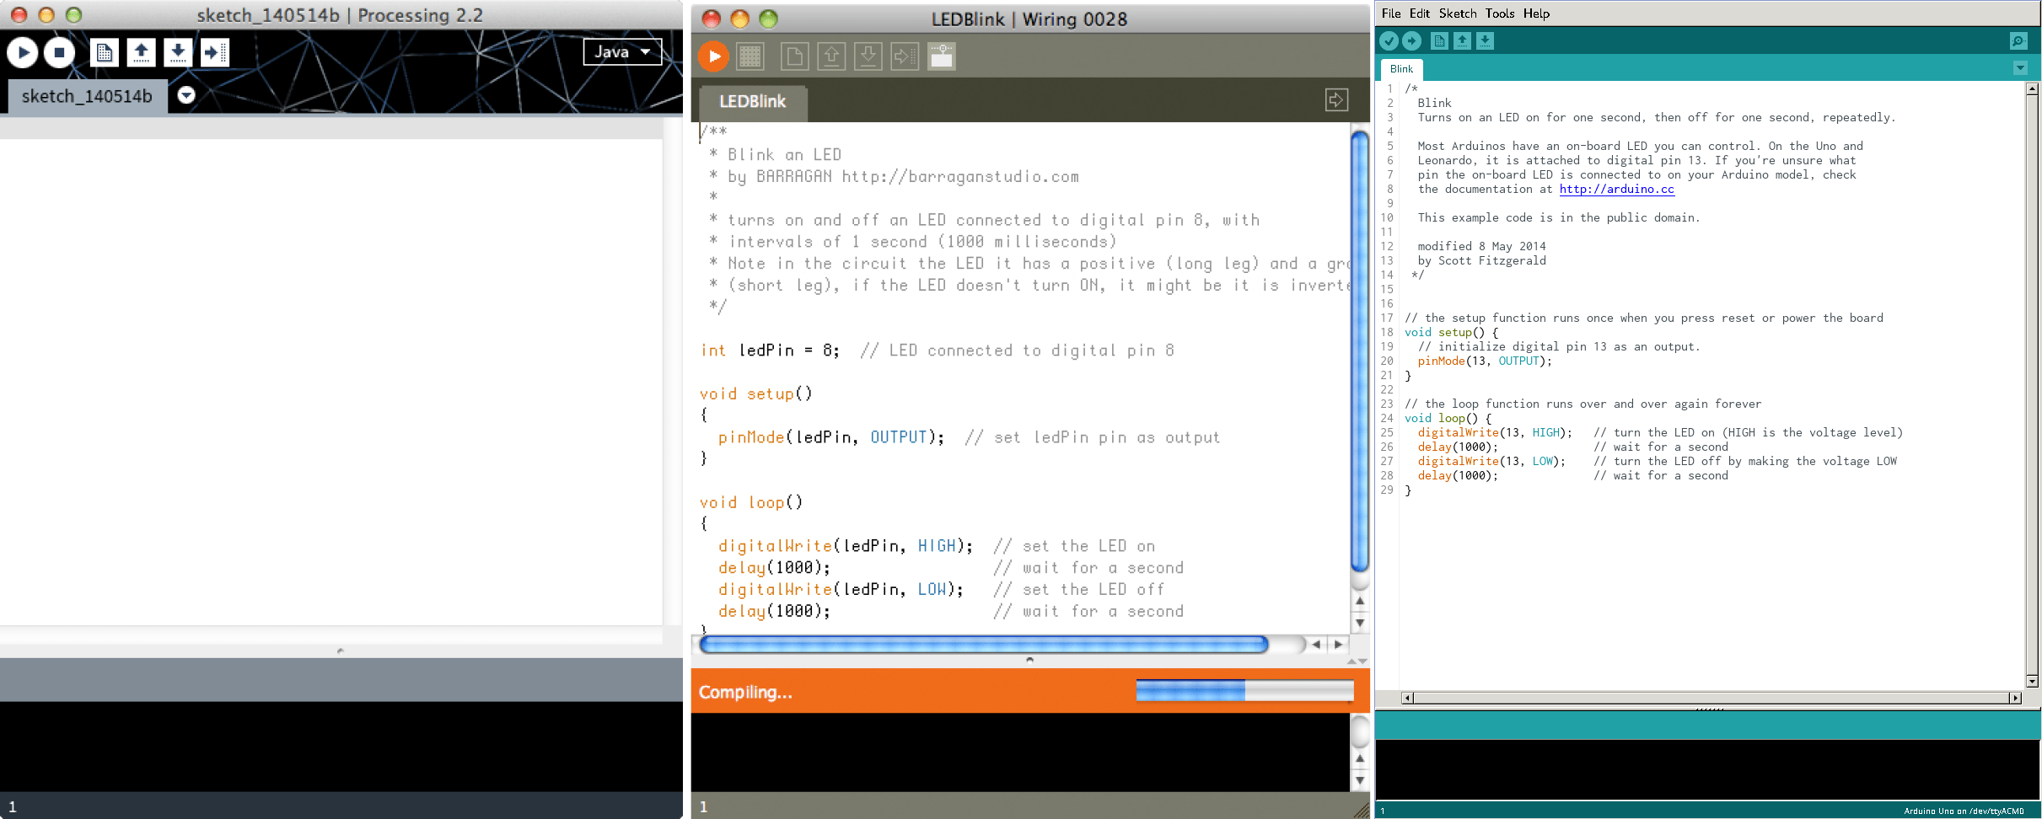Click the Verify checkmark in Arduino
The width and height of the screenshot is (2042, 819).
tap(1389, 40)
